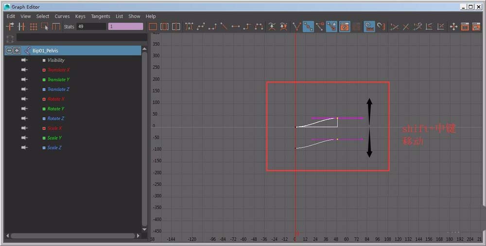Apply Flat tangents icon
The image size is (486, 246).
[x=236, y=27]
